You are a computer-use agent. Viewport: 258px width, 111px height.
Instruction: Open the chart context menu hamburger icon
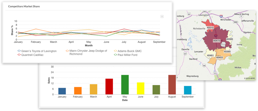pos(162,16)
